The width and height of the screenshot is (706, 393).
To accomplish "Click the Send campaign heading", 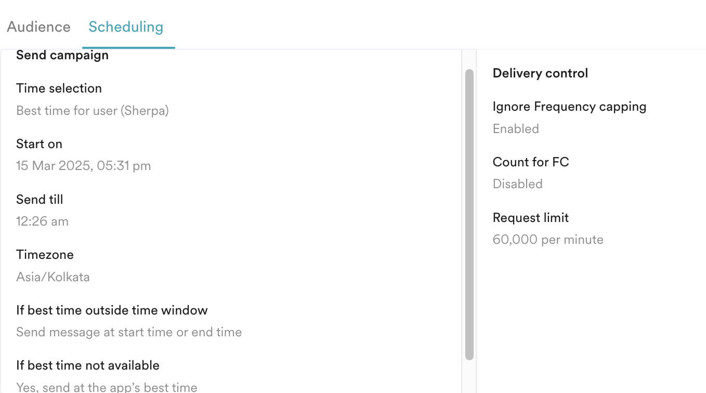I will pos(62,55).
